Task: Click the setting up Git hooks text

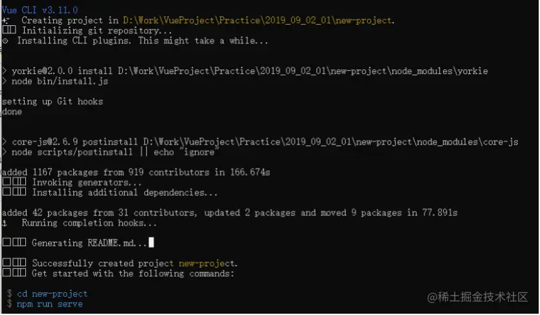Action: pyautogui.click(x=53, y=102)
